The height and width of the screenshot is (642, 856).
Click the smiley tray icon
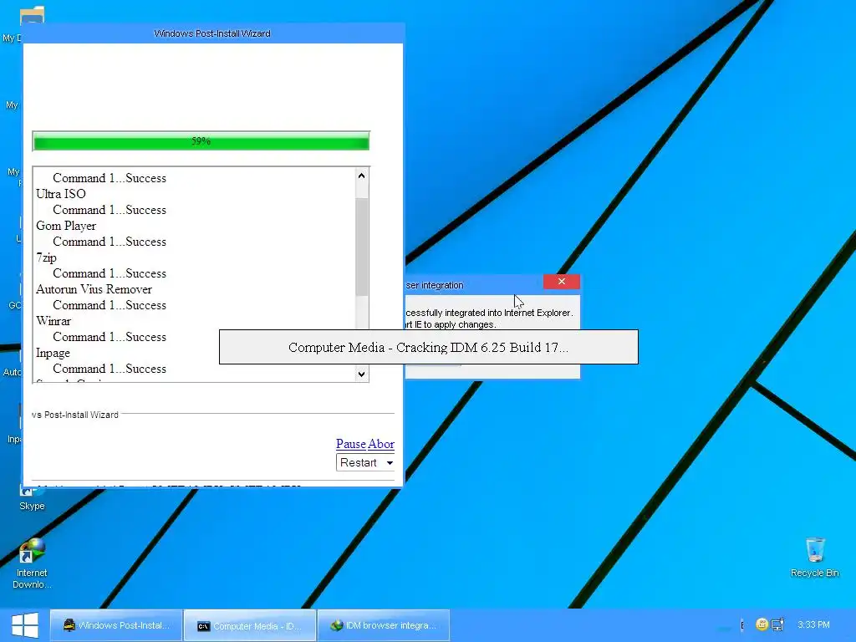coord(762,624)
